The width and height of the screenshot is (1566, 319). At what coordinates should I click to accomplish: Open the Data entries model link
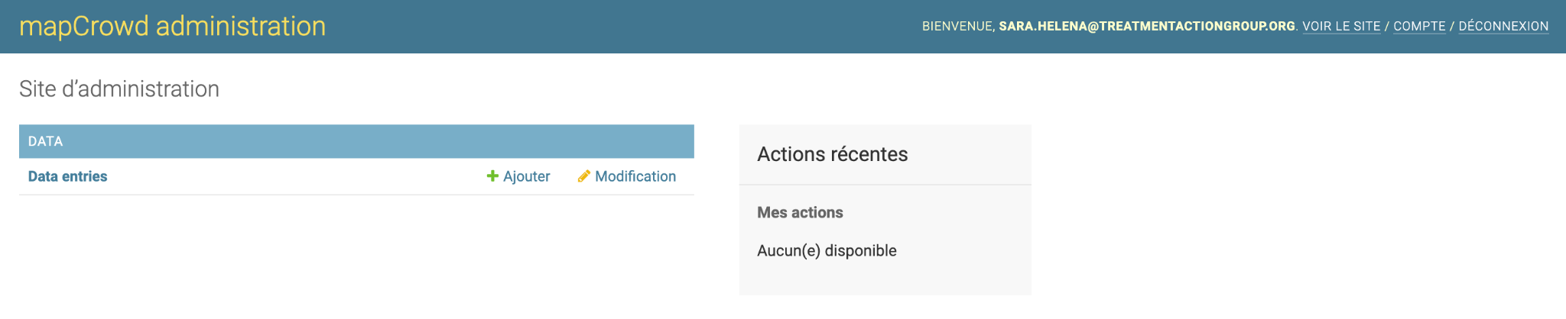(x=67, y=176)
